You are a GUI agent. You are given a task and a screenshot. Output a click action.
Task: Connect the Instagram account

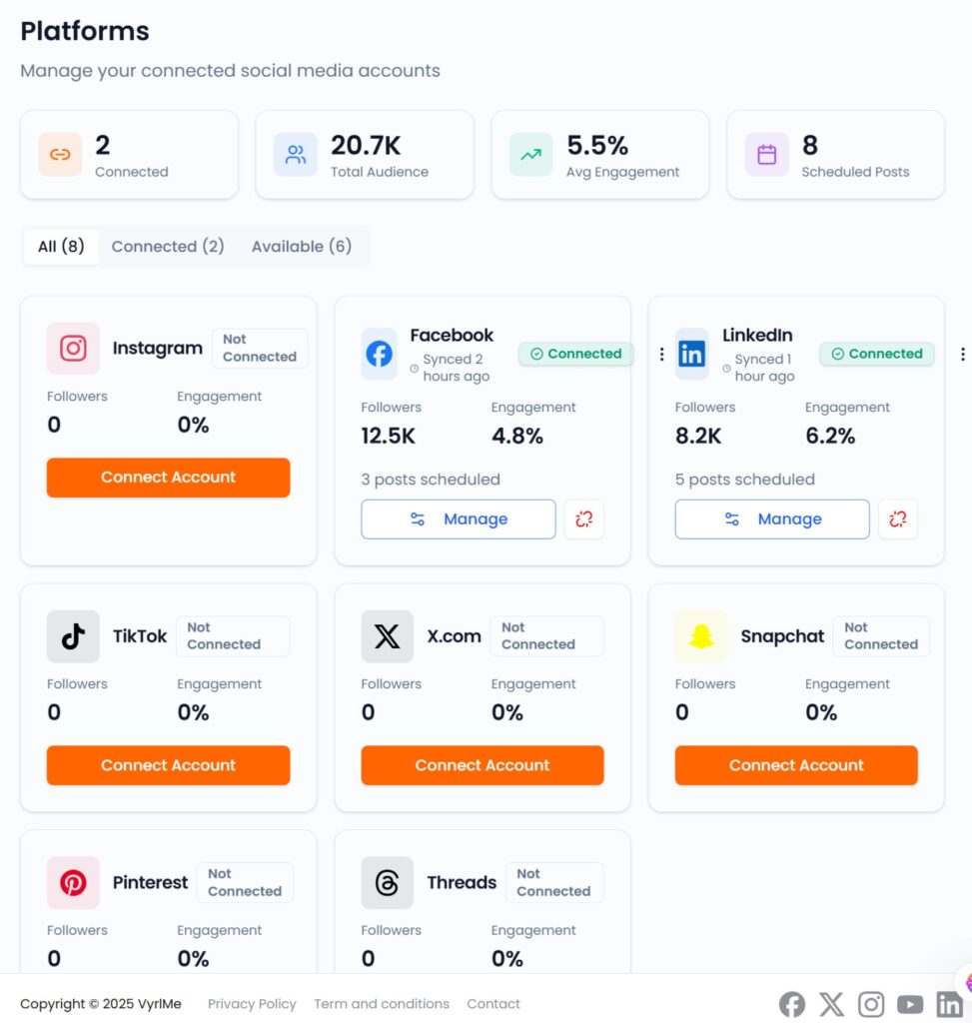point(168,478)
